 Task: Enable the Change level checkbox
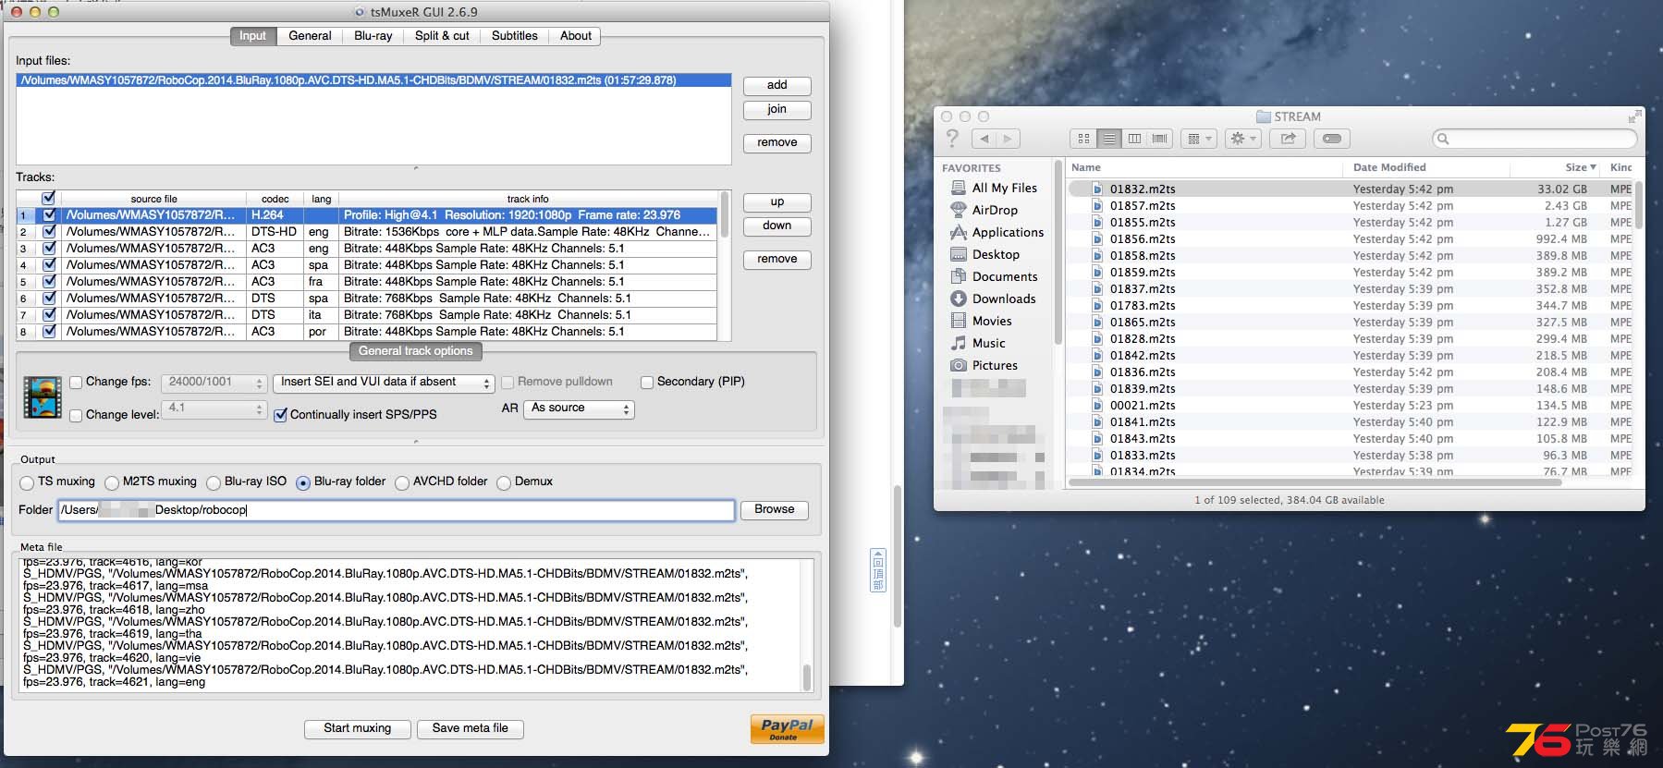[76, 415]
